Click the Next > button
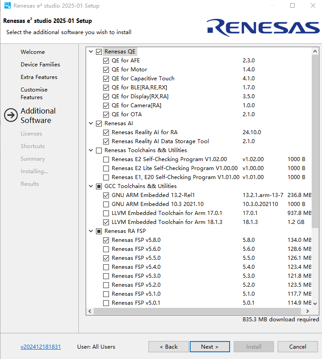Image resolution: width=322 pixels, height=359 pixels. 210,346
